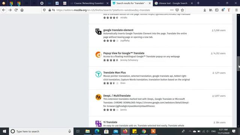Open the Downloads panel

coord(205,10)
